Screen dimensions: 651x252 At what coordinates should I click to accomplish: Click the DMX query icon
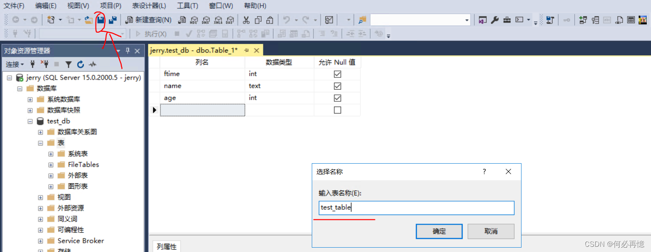tap(206, 20)
